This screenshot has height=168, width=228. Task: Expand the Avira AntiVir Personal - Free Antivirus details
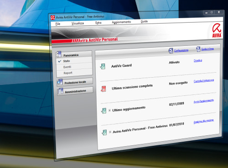110,132
